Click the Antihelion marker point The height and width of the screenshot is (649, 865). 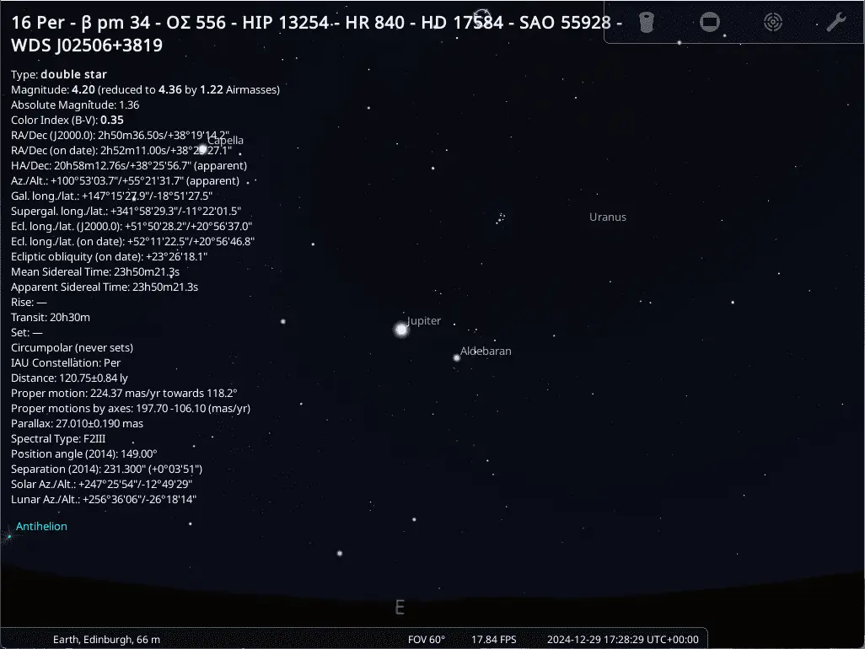[x=9, y=536]
